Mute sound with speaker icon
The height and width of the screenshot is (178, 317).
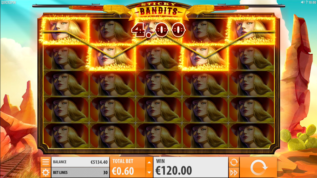point(303,2)
